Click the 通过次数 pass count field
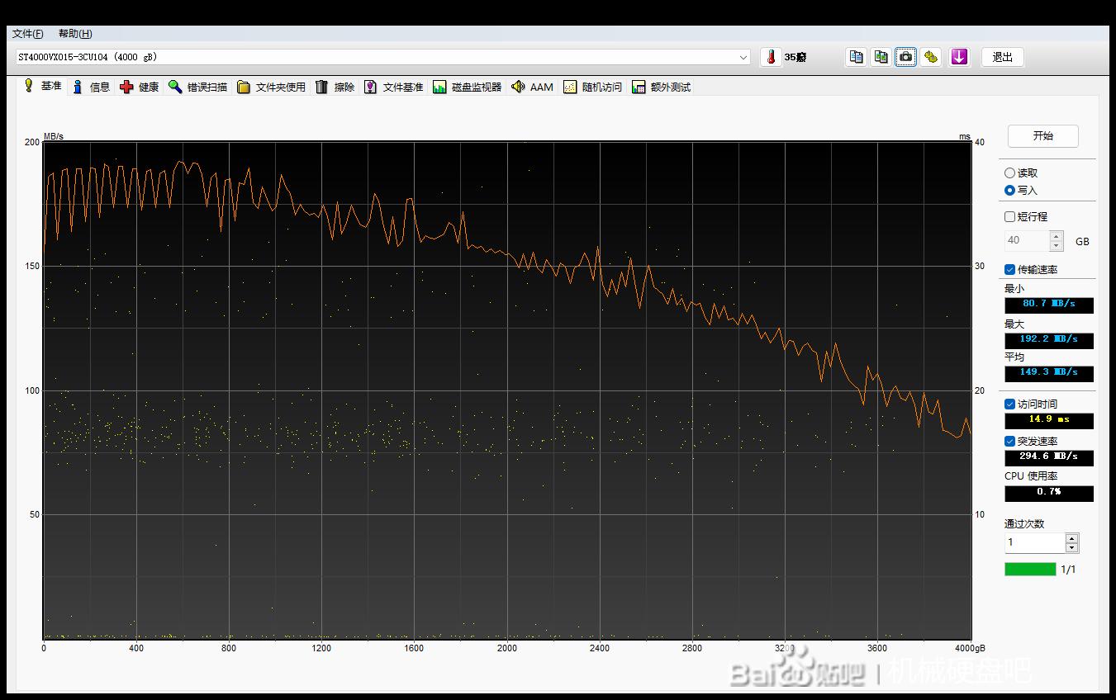Viewport: 1116px width, 700px height. [x=1034, y=542]
